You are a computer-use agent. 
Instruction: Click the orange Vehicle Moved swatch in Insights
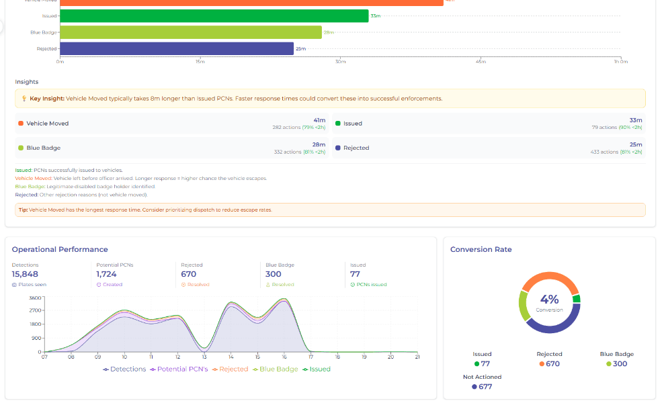click(x=21, y=123)
